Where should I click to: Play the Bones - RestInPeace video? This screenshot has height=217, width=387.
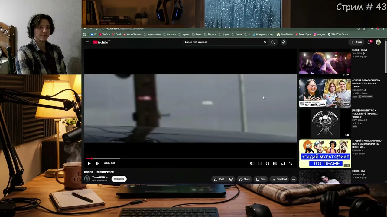89,163
